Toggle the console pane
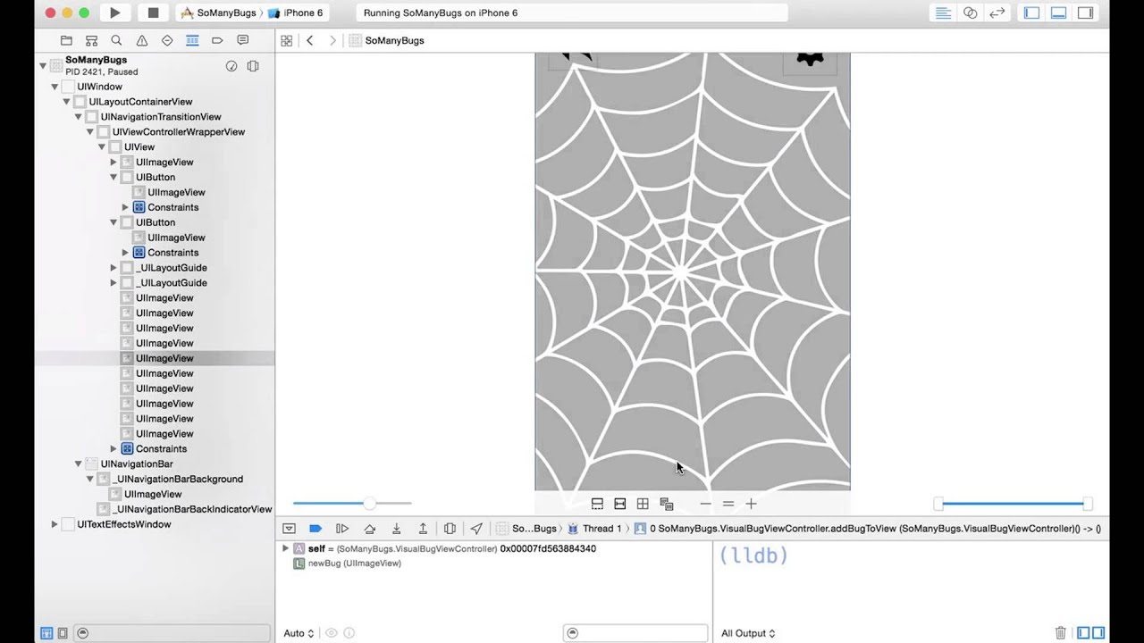This screenshot has height=643, width=1144. pos(1098,632)
